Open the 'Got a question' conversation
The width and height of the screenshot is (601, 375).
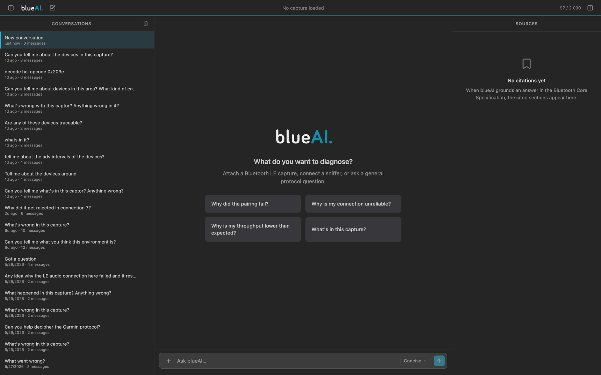pos(77,261)
